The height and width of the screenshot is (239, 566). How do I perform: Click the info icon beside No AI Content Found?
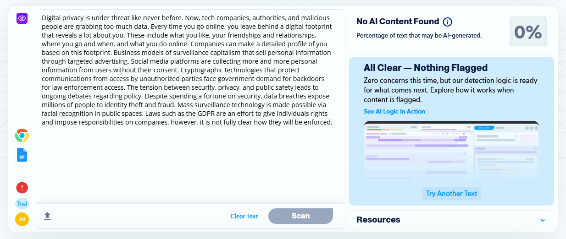[x=448, y=22]
